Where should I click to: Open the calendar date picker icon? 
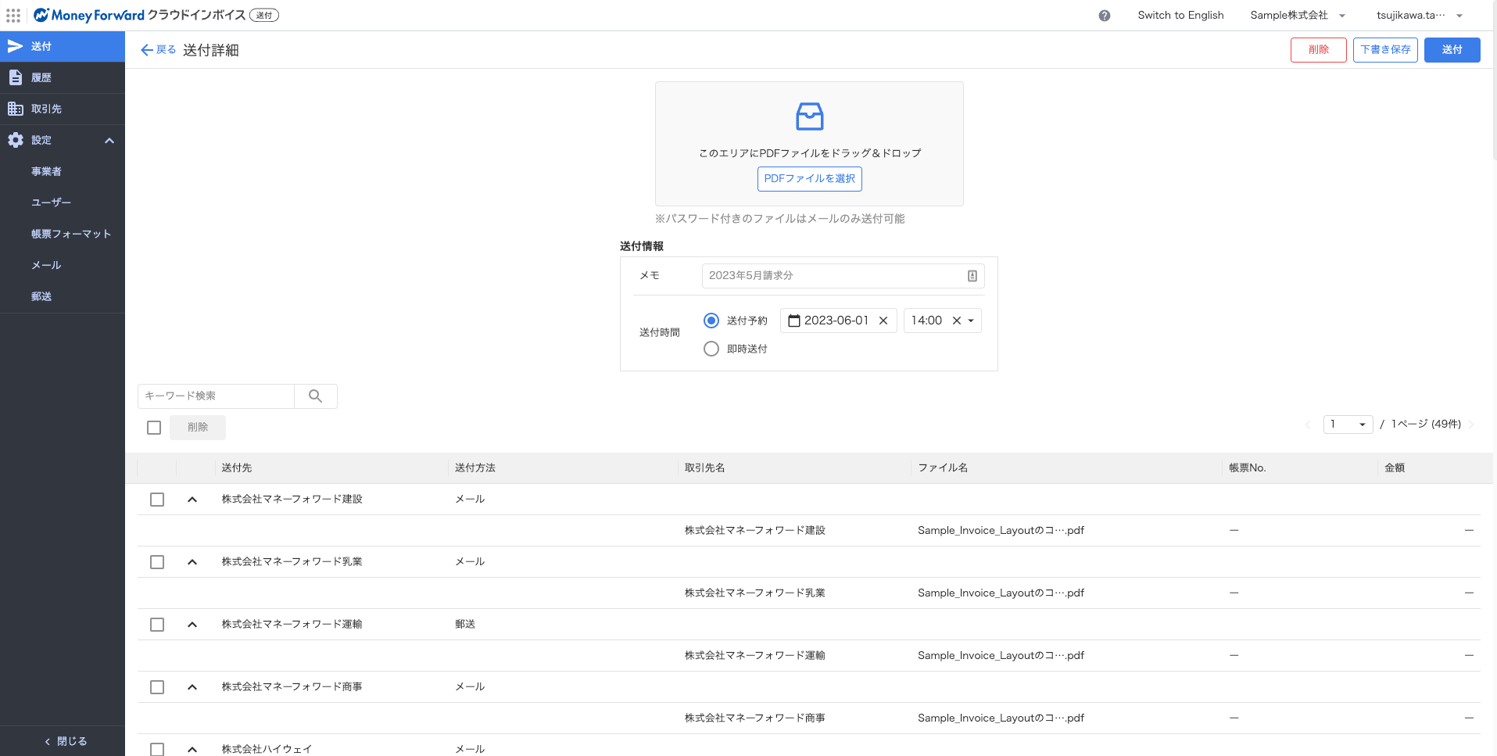click(793, 321)
